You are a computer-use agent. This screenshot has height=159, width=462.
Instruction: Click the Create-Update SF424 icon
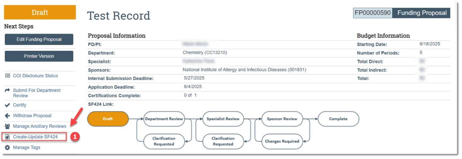[8, 137]
